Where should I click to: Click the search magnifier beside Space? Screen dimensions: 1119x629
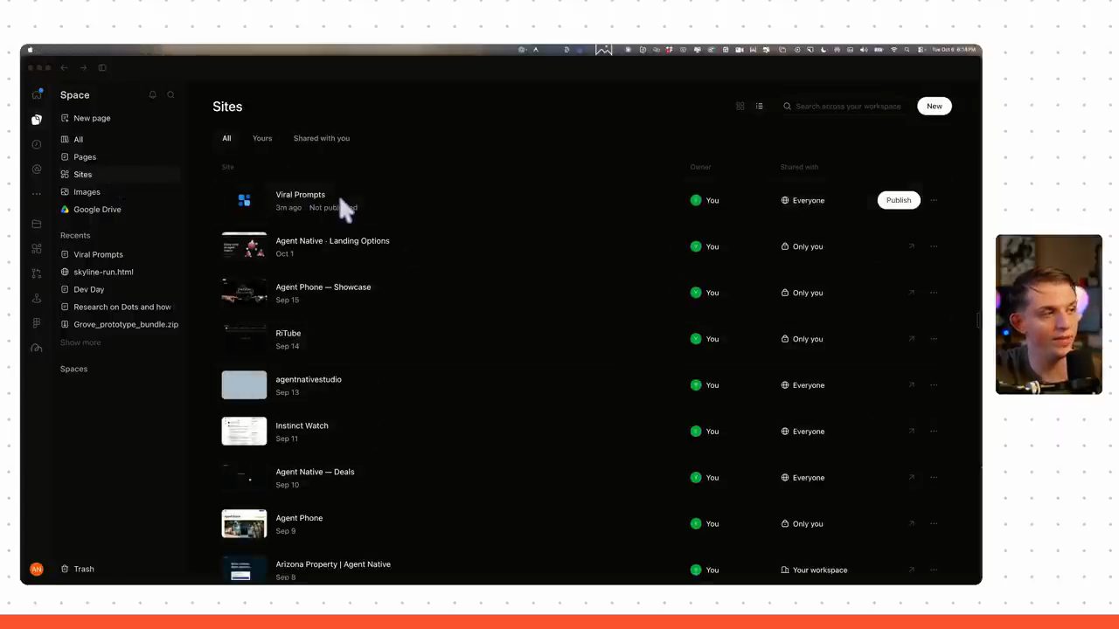(x=170, y=94)
